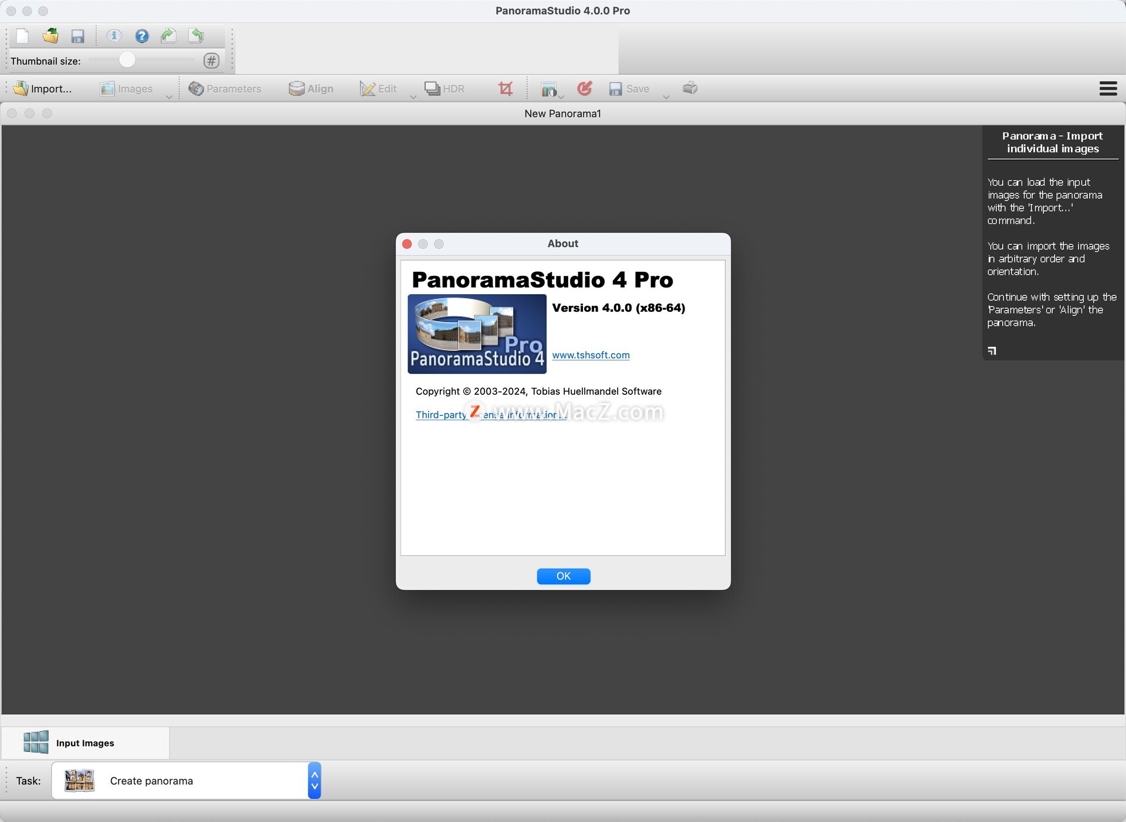Open the Task dropdown Create panorama

click(186, 780)
